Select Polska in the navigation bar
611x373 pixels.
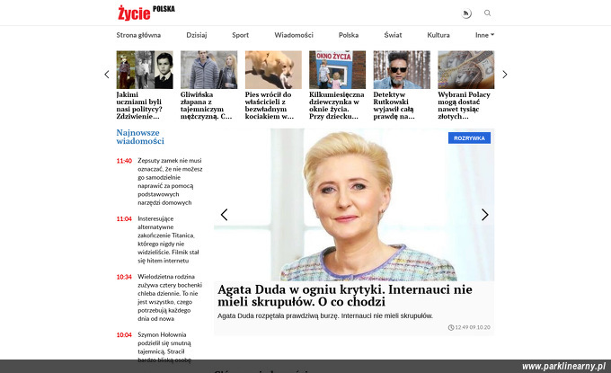point(349,35)
